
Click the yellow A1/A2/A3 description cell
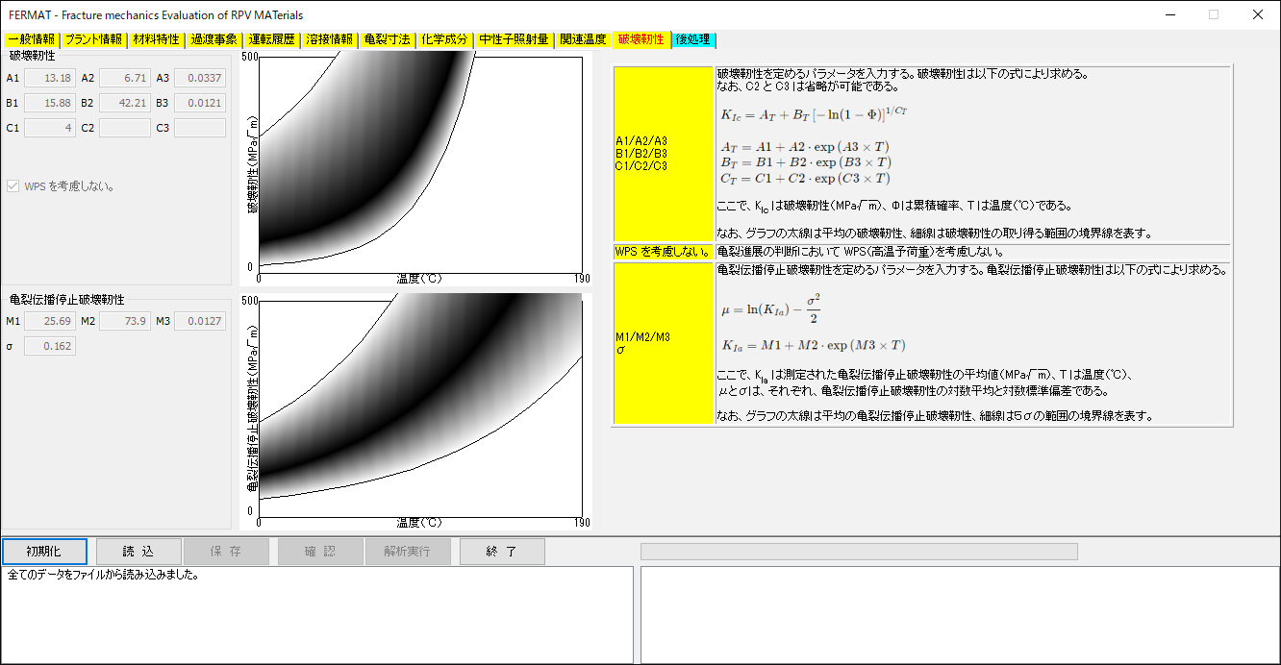664,154
